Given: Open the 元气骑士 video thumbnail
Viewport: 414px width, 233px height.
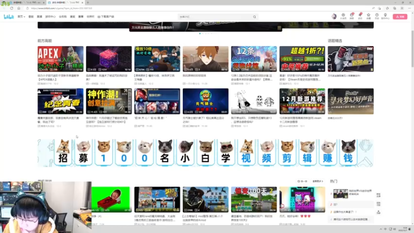Looking at the screenshot, I should [205, 101].
